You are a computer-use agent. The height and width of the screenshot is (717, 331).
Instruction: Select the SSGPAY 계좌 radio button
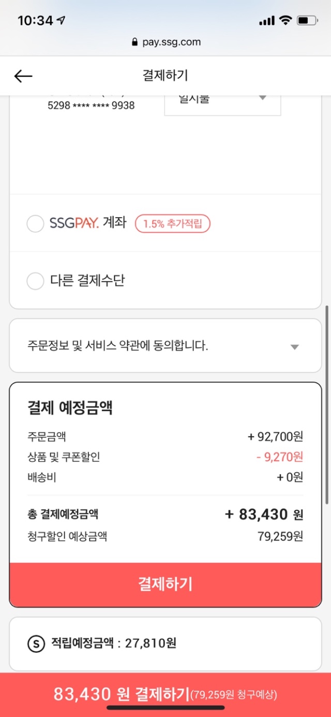pyautogui.click(x=35, y=224)
